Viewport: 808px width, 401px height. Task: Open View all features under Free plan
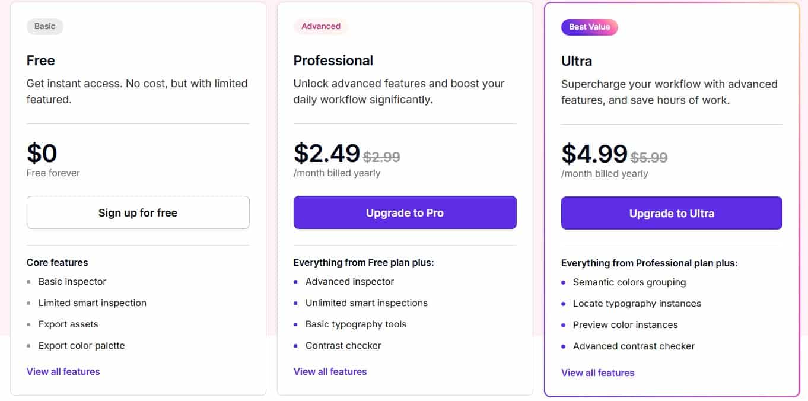[x=63, y=371]
